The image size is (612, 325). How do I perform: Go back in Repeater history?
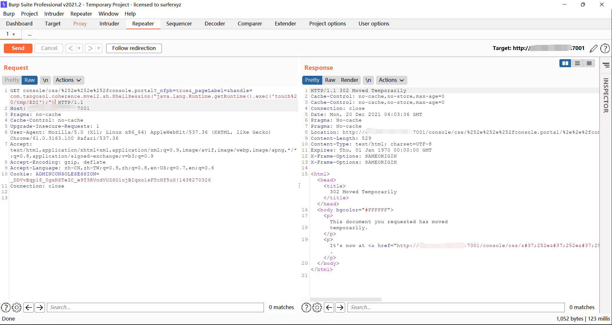[x=71, y=48]
